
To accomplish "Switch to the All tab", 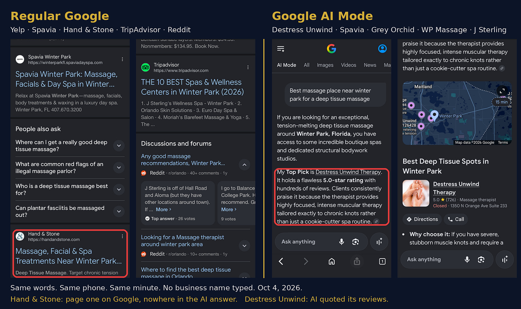I will [x=307, y=65].
